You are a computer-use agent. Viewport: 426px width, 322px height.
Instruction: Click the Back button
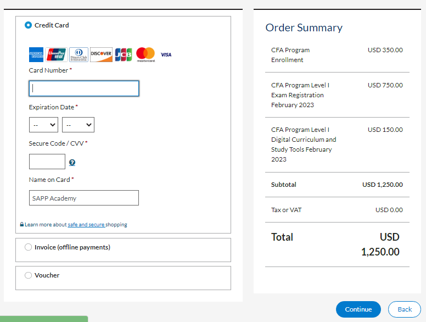tap(405, 309)
